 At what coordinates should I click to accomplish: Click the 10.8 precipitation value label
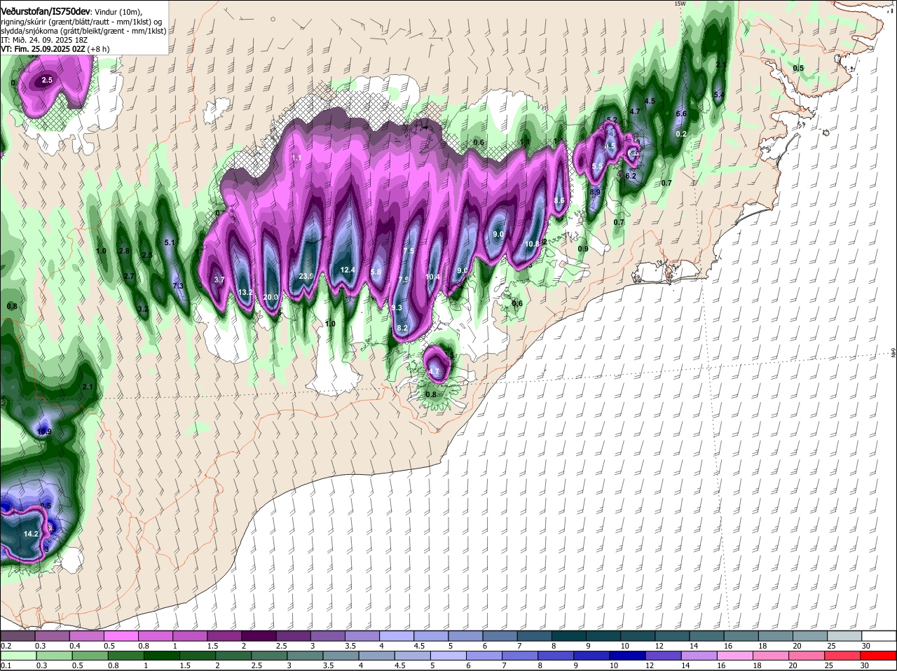click(x=532, y=244)
